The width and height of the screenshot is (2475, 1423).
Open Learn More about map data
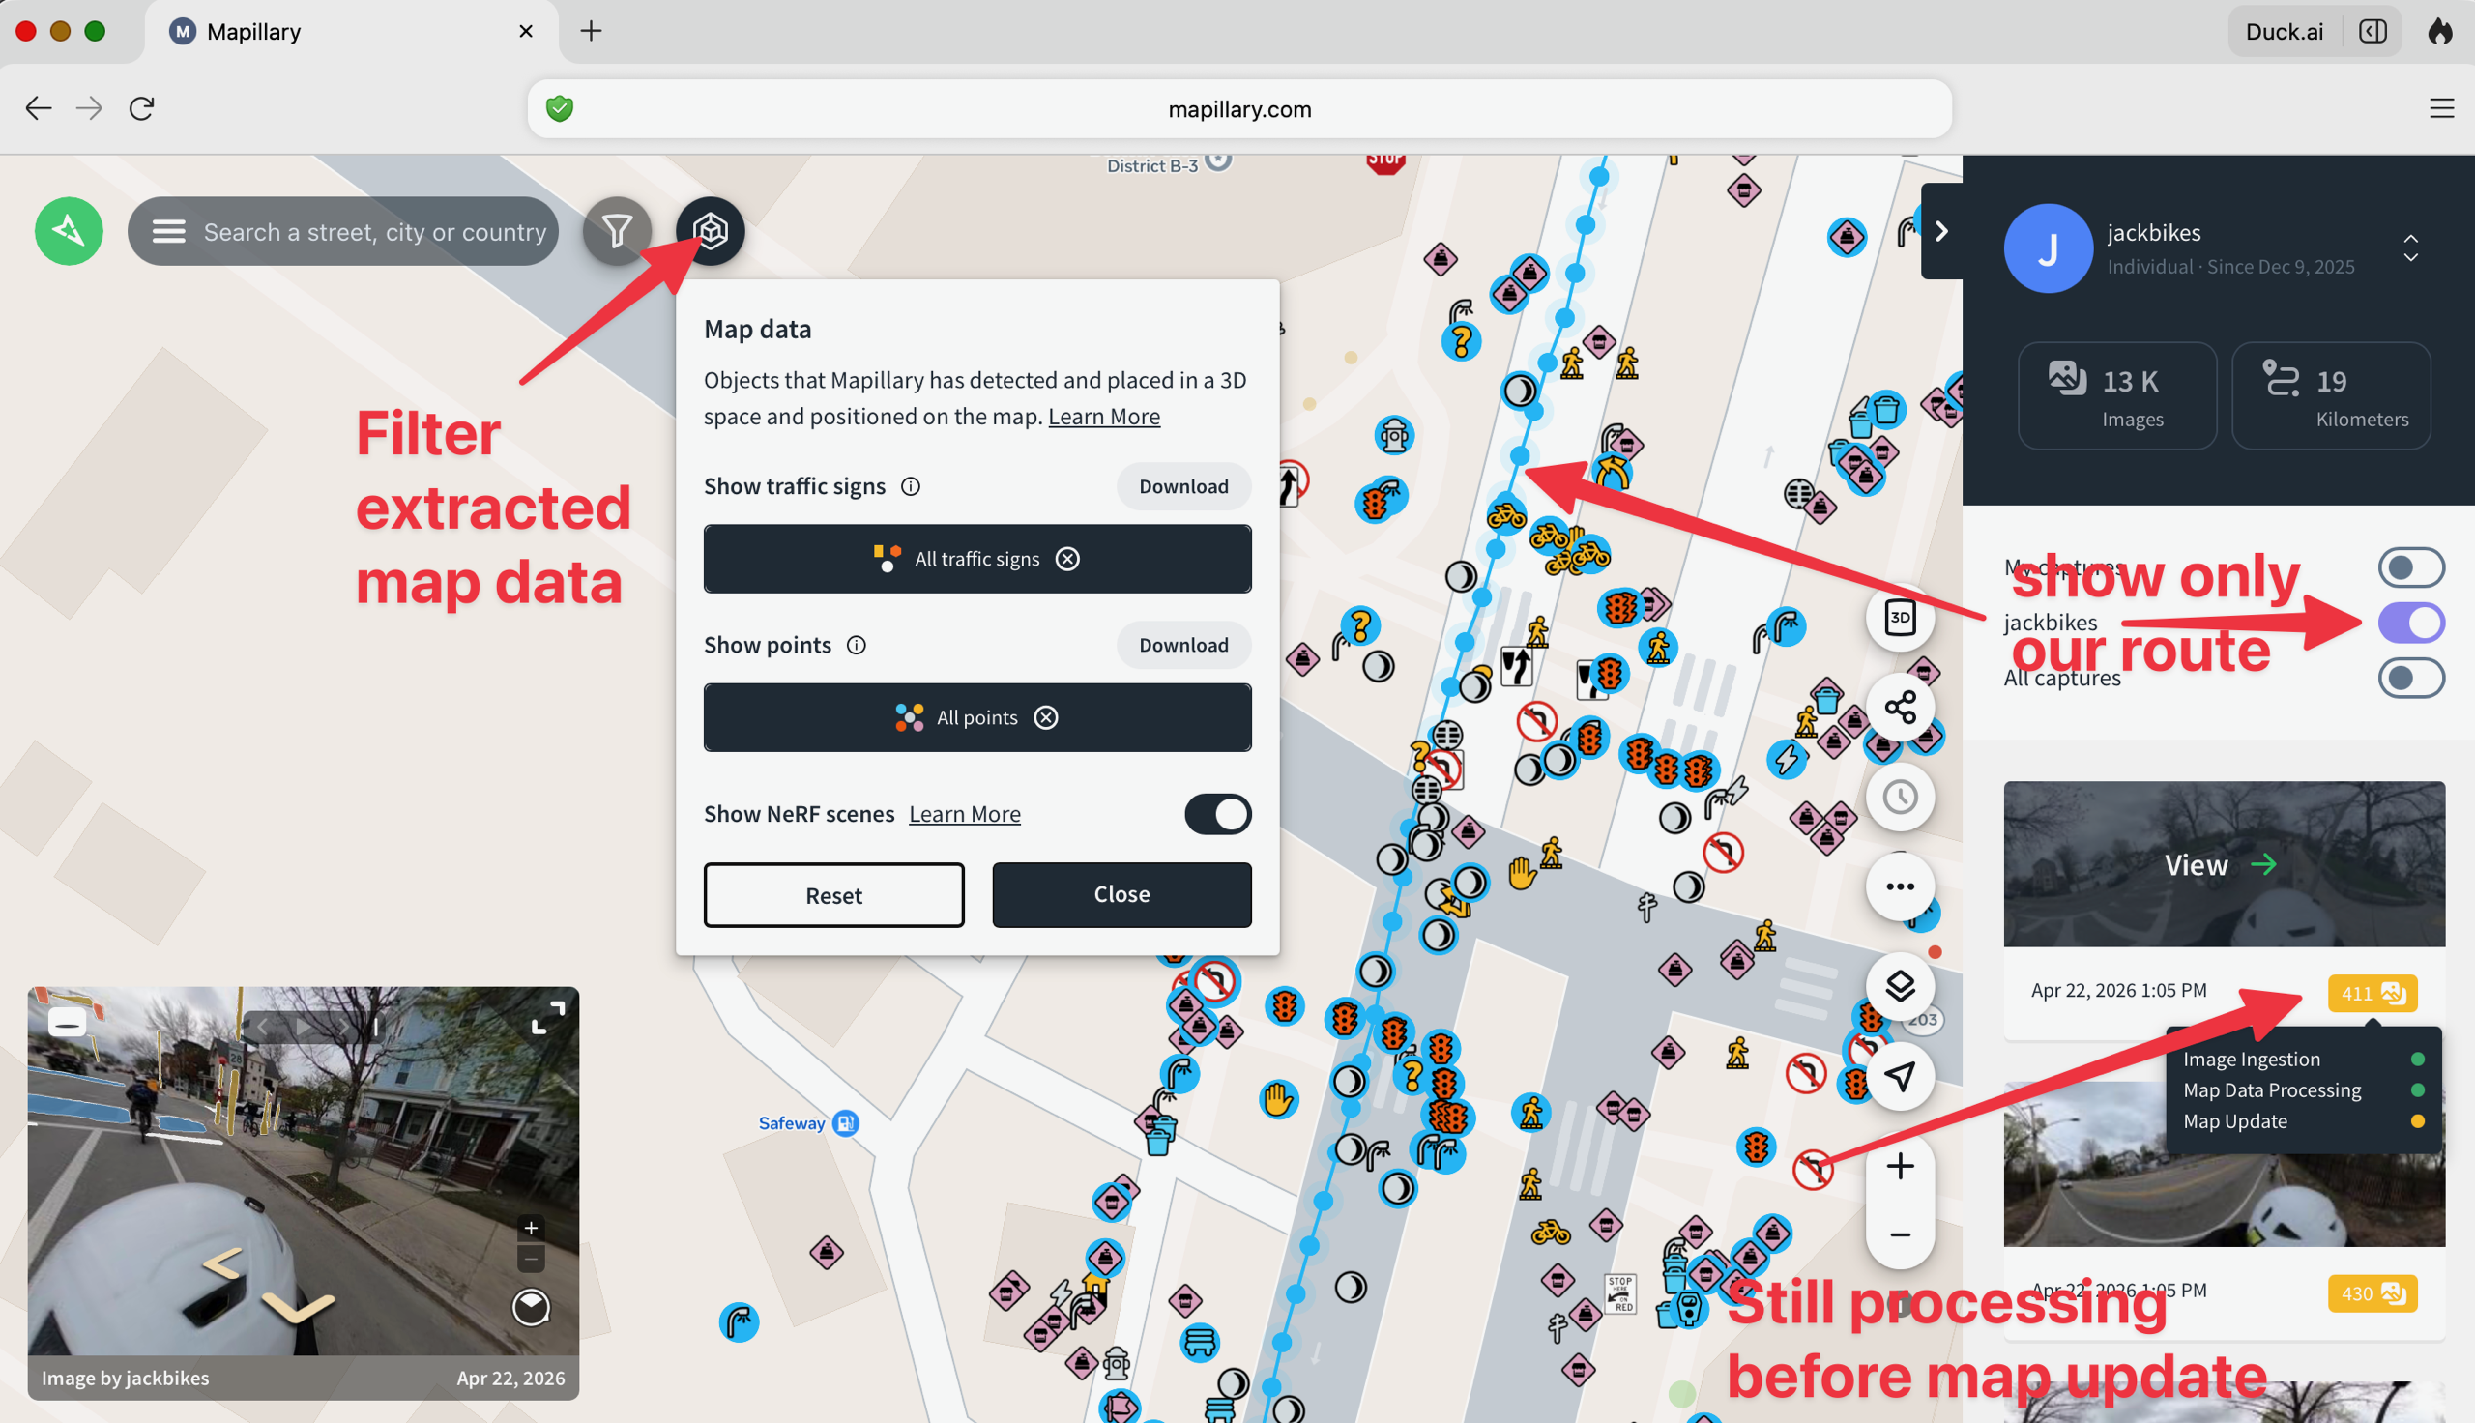pyautogui.click(x=1104, y=417)
